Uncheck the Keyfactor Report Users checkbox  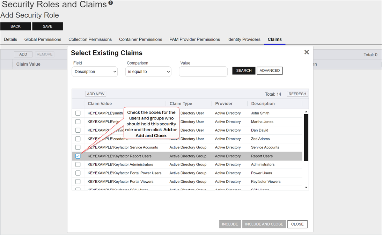click(x=78, y=156)
